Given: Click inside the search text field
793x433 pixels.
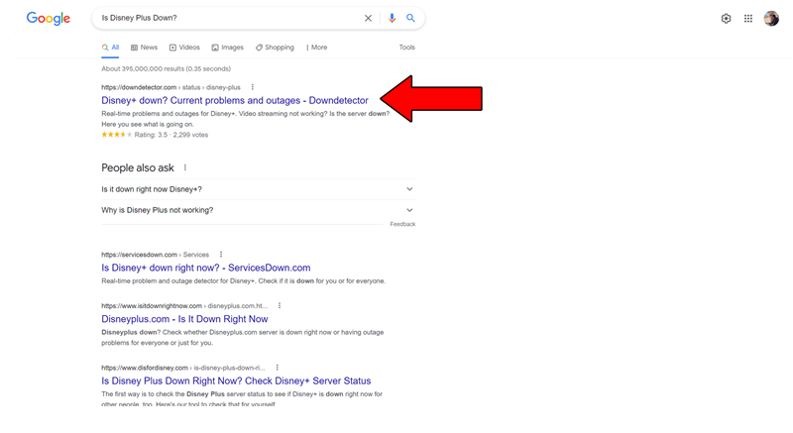Looking at the screenshot, I should click(x=228, y=18).
